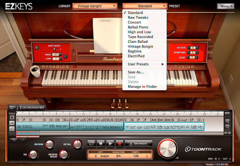
Task: Choose the High and Low preset
Action: [144, 32]
